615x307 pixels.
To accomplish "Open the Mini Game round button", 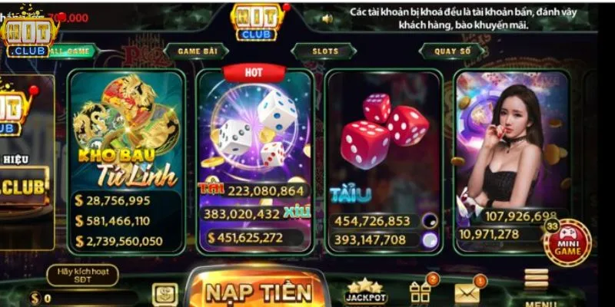I will click(x=567, y=243).
